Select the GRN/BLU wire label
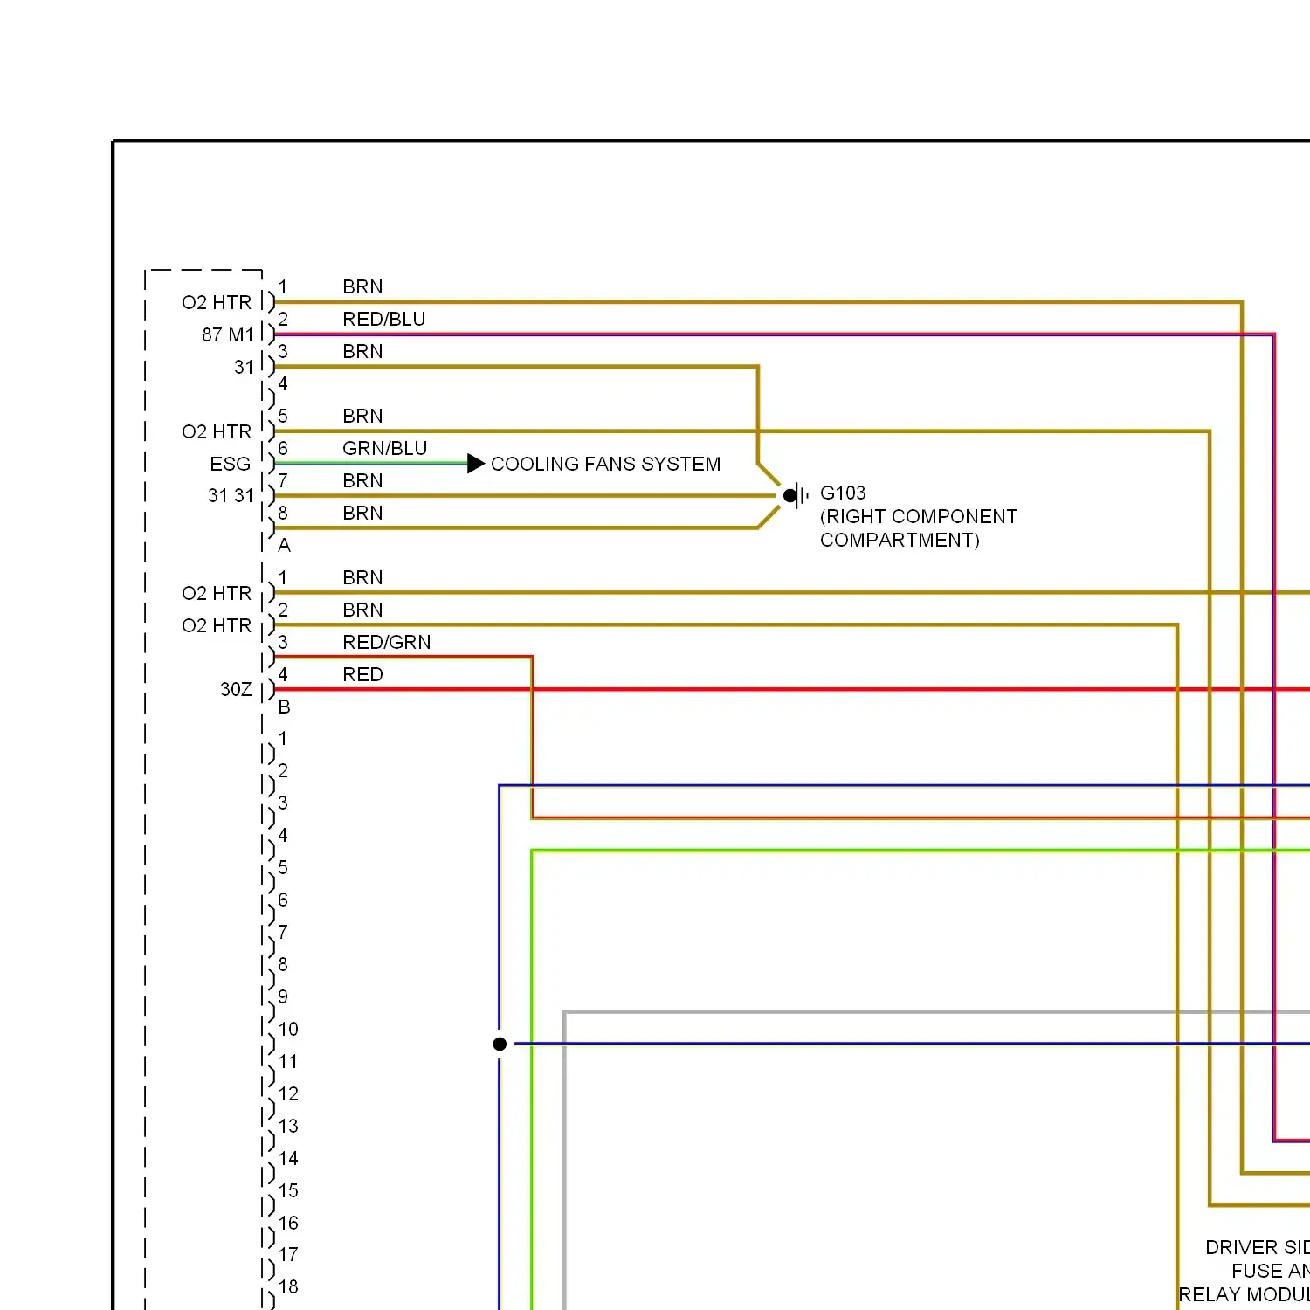The height and width of the screenshot is (1310, 1310). point(385,448)
